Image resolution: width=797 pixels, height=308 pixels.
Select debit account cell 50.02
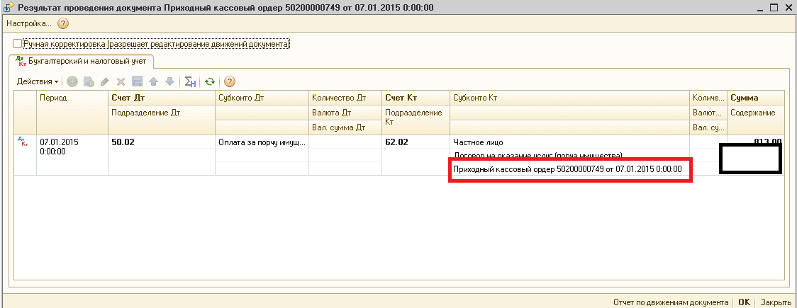point(161,142)
